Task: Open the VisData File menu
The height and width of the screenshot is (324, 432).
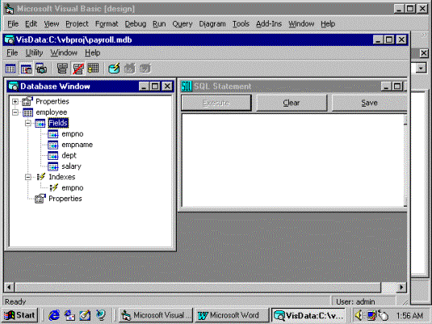Action: (x=12, y=53)
